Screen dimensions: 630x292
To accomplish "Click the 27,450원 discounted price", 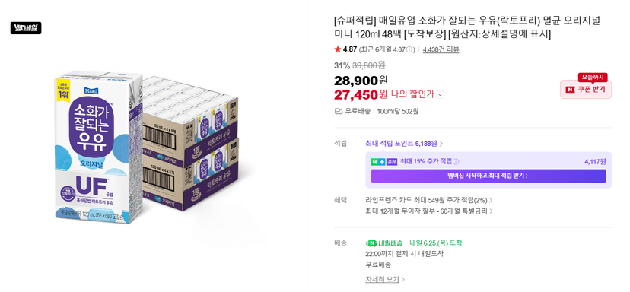I will 361,94.
